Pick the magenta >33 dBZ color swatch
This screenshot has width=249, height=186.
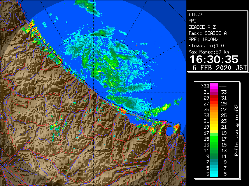[x=214, y=86]
